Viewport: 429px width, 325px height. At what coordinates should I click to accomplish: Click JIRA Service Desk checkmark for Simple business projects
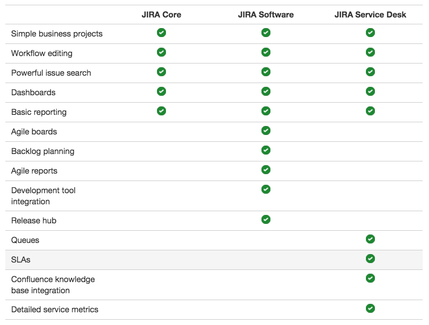coord(371,32)
